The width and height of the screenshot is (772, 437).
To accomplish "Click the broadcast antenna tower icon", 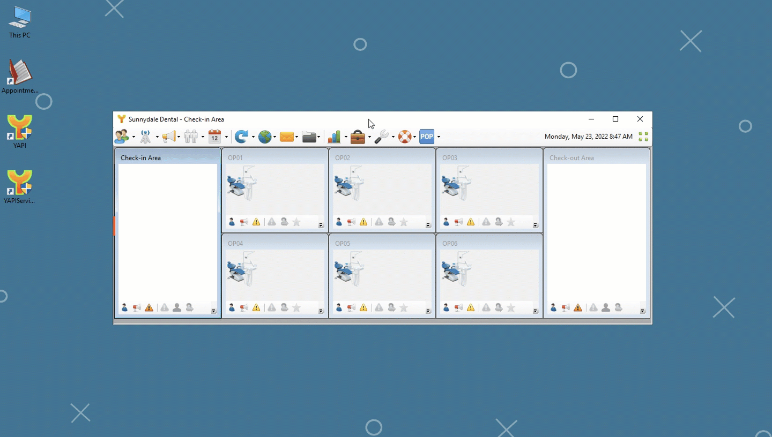I will (x=146, y=137).
